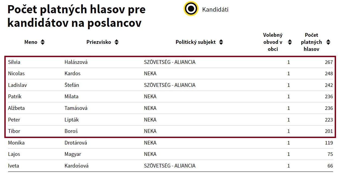This screenshot has width=339, height=177.
Task: Select the Kandidáti radio button
Action: pos(191,9)
